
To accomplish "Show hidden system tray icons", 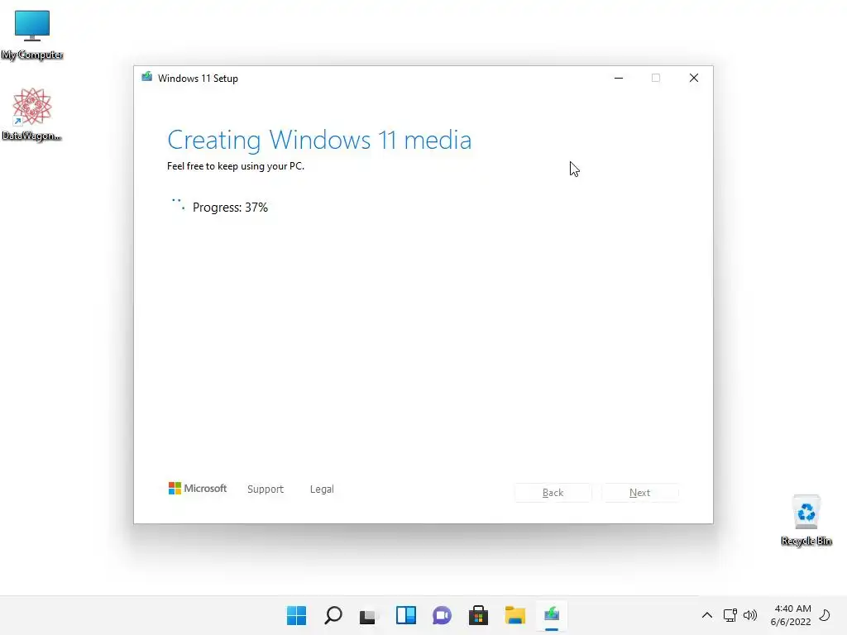I will click(706, 615).
